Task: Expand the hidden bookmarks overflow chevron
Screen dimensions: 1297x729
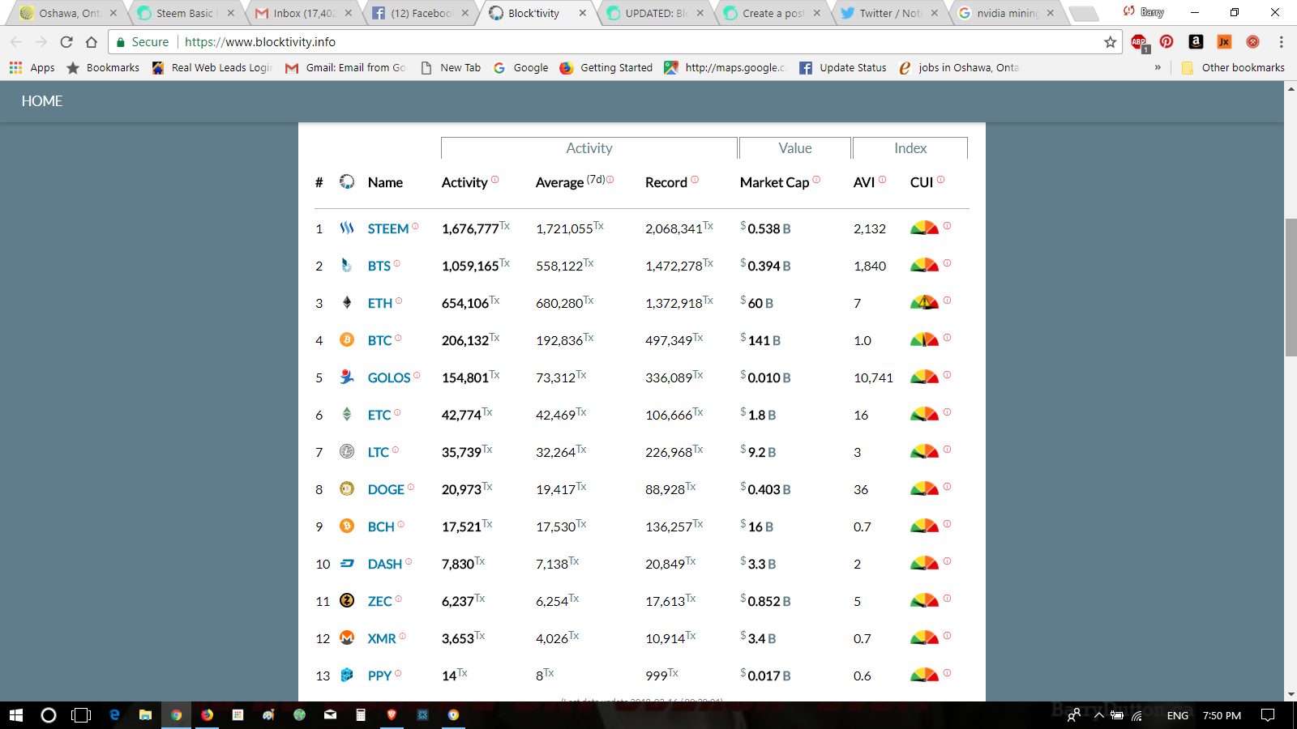Action: (x=1158, y=68)
